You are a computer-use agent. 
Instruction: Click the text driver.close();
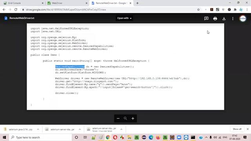pyautogui.click(x=67, y=93)
